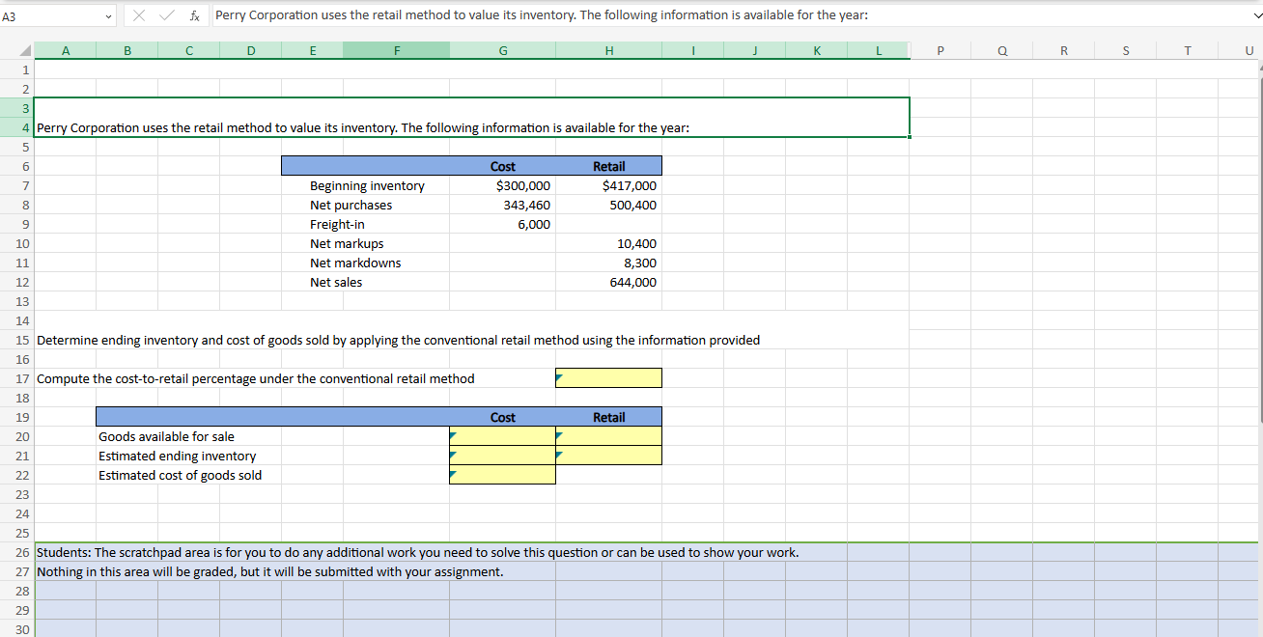This screenshot has height=637, width=1263.
Task: Select Estimated ending inventory Retail cell
Action: coord(608,456)
